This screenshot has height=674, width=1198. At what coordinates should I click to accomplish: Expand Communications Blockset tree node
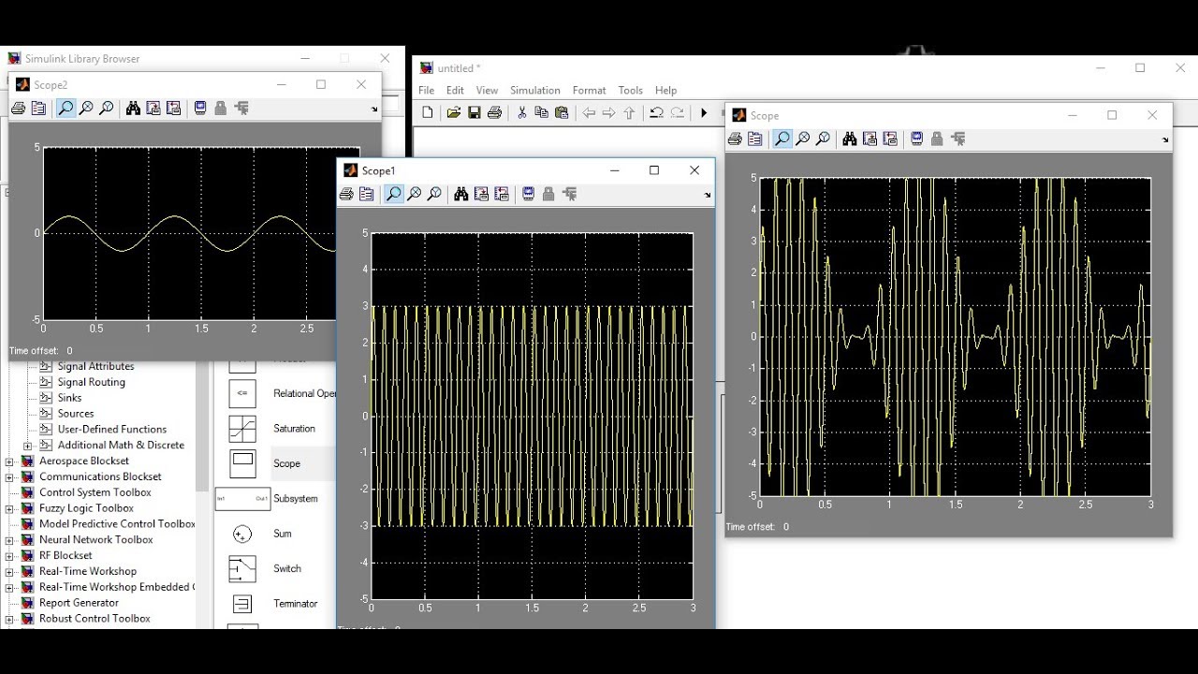point(9,477)
